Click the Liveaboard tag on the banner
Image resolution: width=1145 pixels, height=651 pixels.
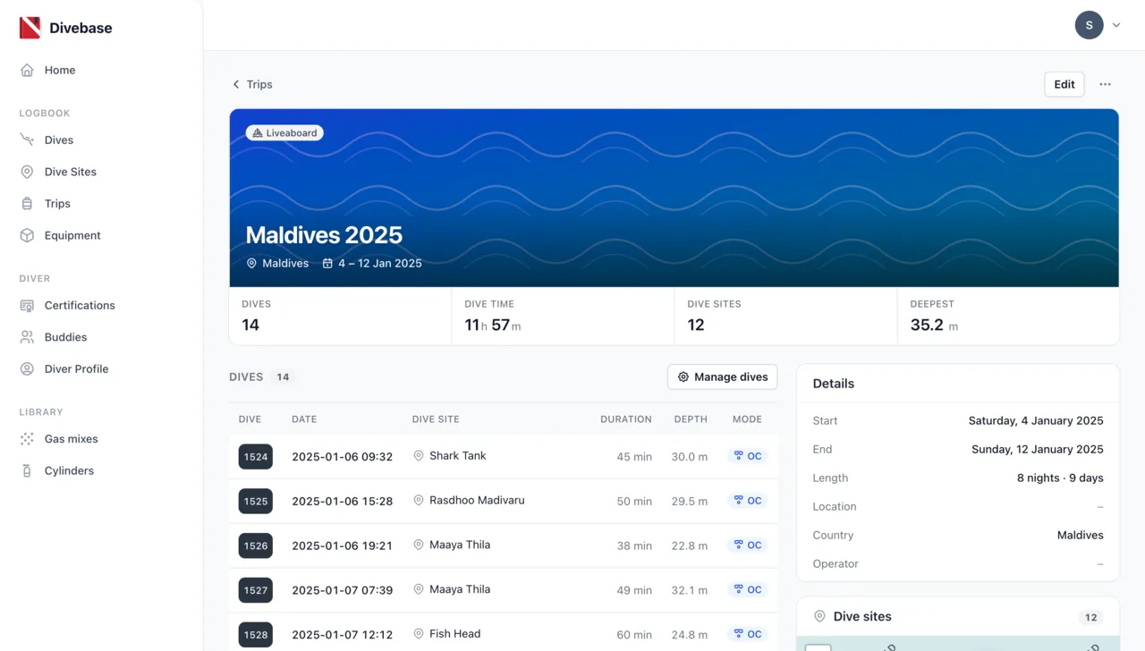click(284, 133)
